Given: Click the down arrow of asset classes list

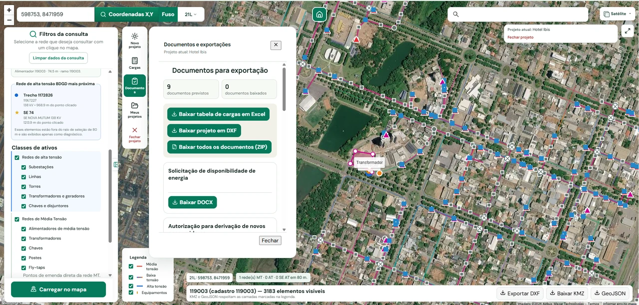Looking at the screenshot, I should click(x=110, y=275).
